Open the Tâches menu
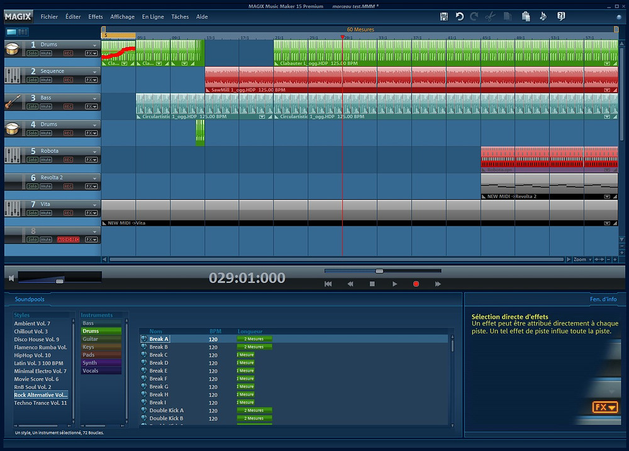The image size is (629, 451). 180,17
